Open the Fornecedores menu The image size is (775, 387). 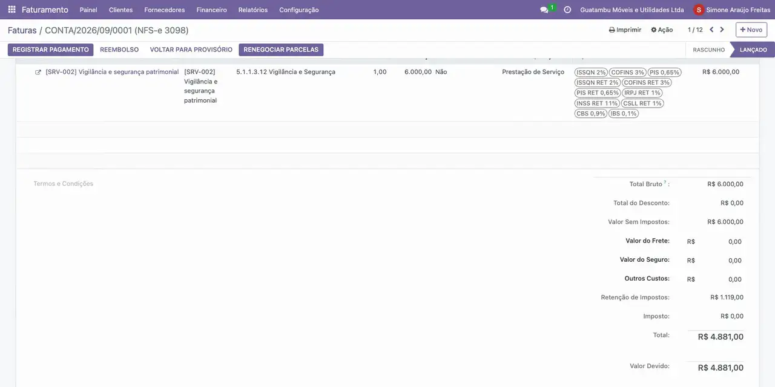coord(165,10)
